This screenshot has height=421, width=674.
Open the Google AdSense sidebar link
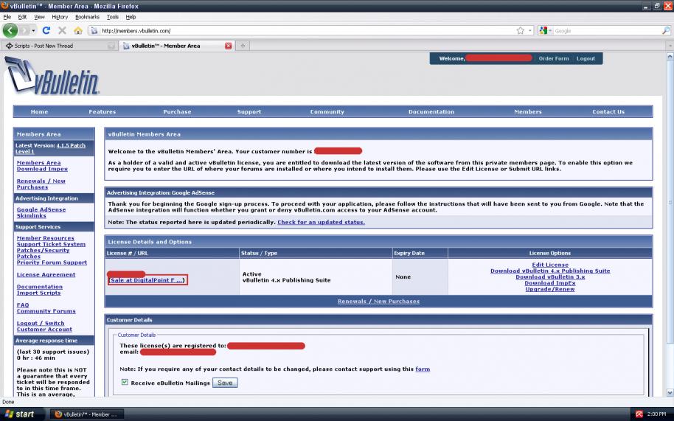tap(41, 209)
